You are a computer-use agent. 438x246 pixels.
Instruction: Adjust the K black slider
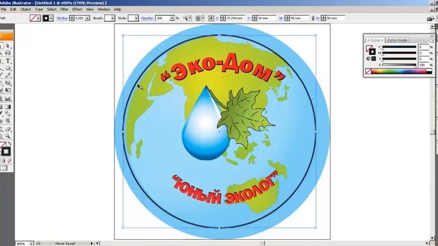pos(399,65)
